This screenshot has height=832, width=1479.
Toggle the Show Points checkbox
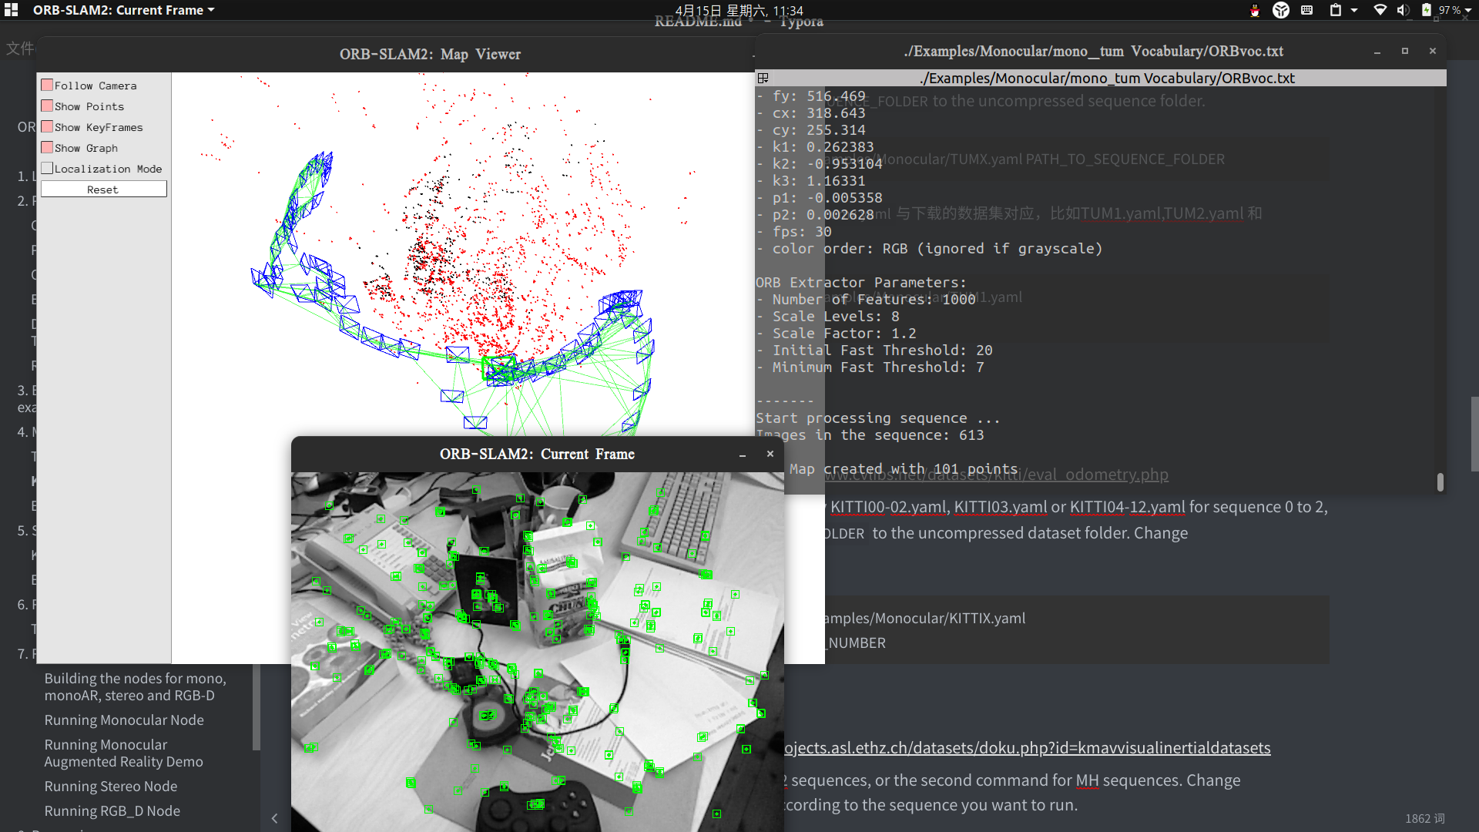click(47, 106)
